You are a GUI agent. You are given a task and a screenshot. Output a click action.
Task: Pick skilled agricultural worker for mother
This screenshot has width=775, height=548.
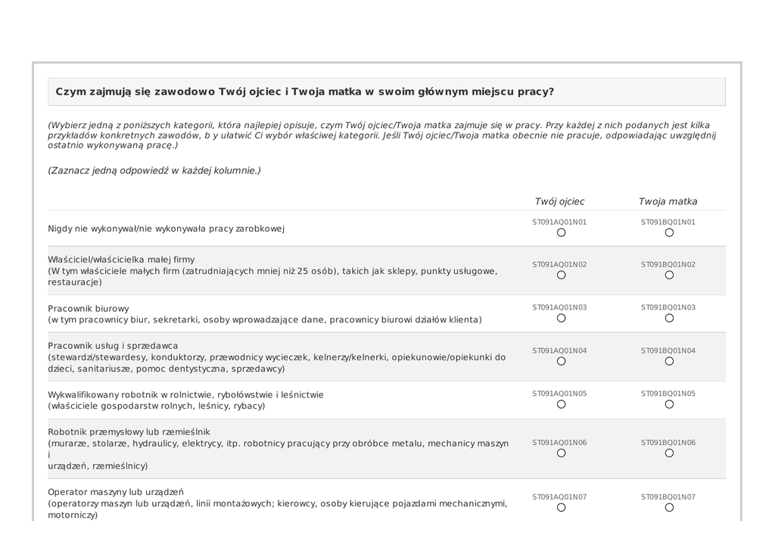pos(669,404)
